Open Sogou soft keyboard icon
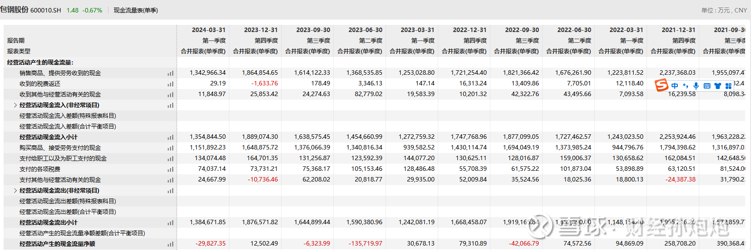The height and width of the screenshot is (250, 751). pyautogui.click(x=707, y=86)
